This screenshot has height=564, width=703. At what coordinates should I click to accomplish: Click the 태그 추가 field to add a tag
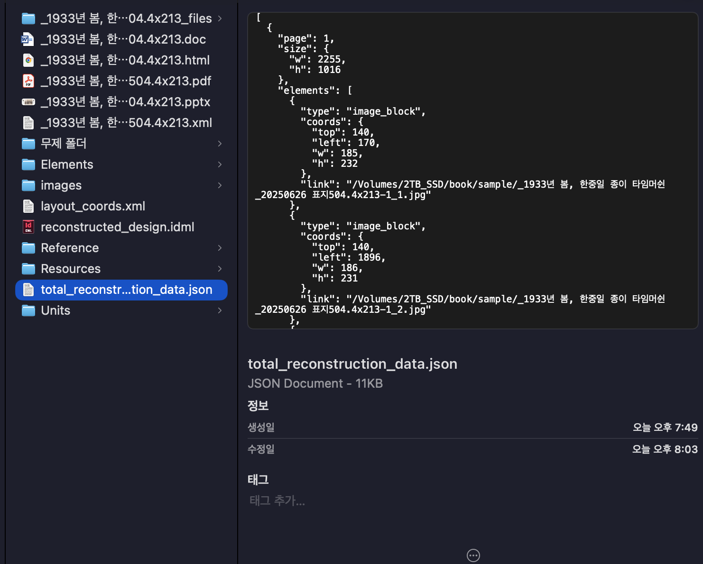click(277, 501)
